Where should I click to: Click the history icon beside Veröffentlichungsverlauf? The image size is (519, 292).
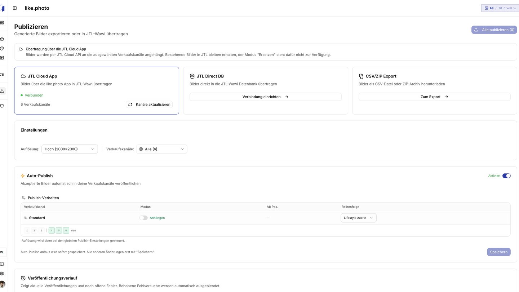click(23, 278)
